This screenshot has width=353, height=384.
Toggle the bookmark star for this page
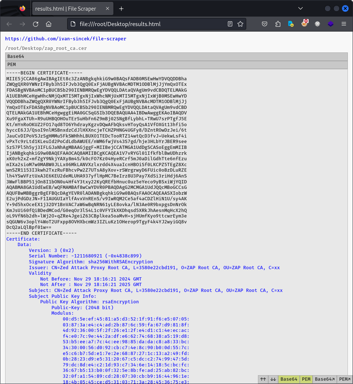(240, 24)
